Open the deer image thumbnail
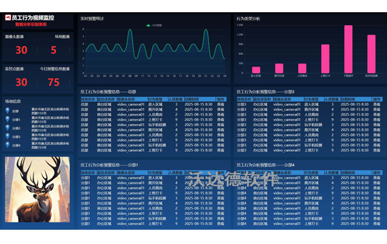This screenshot has height=244, width=387. pyautogui.click(x=37, y=189)
